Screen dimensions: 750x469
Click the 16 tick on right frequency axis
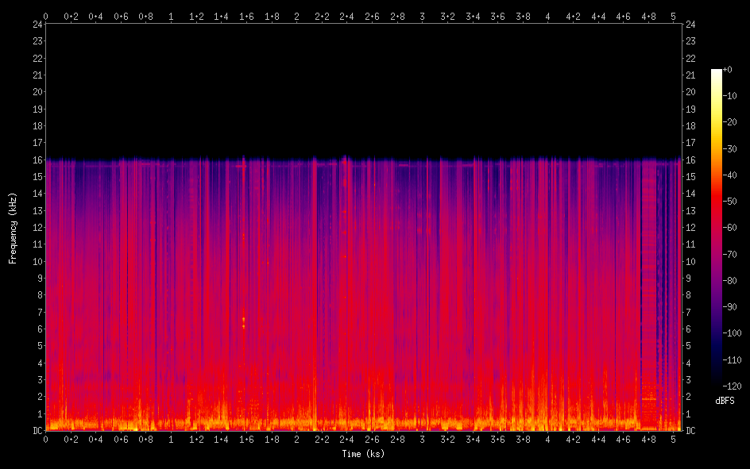(x=690, y=160)
